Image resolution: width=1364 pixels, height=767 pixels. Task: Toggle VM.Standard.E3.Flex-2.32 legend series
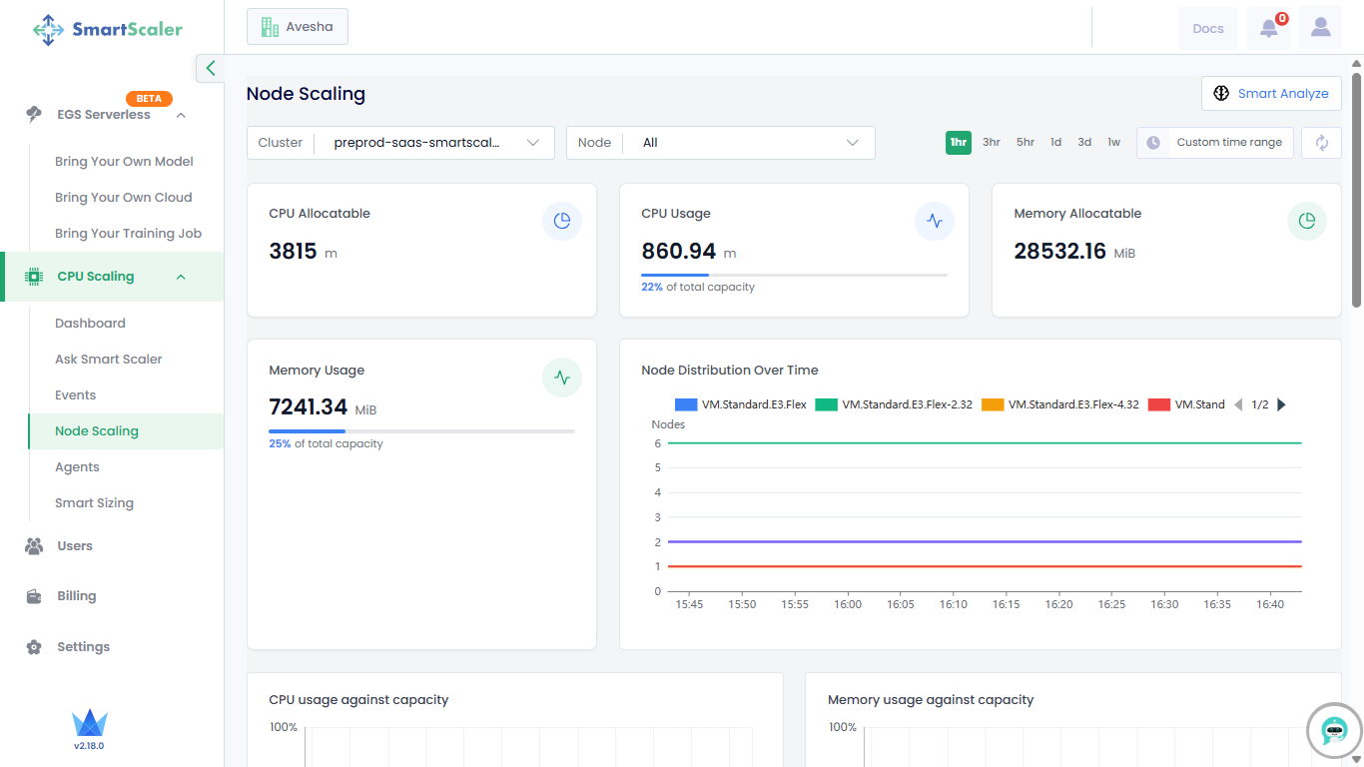(x=894, y=404)
